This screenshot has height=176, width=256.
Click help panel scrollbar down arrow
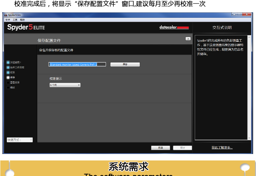point(249,138)
